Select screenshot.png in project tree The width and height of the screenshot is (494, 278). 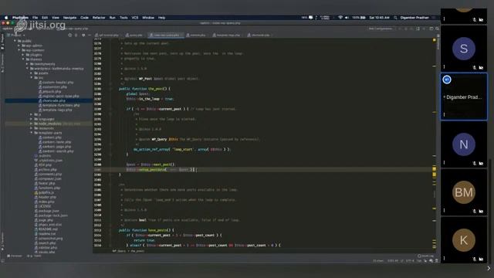point(49,239)
